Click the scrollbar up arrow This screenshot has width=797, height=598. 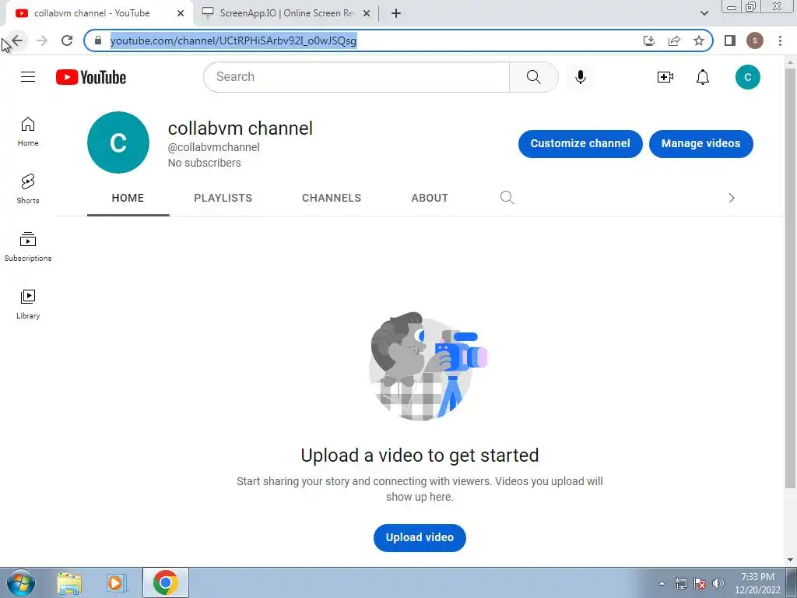click(790, 62)
